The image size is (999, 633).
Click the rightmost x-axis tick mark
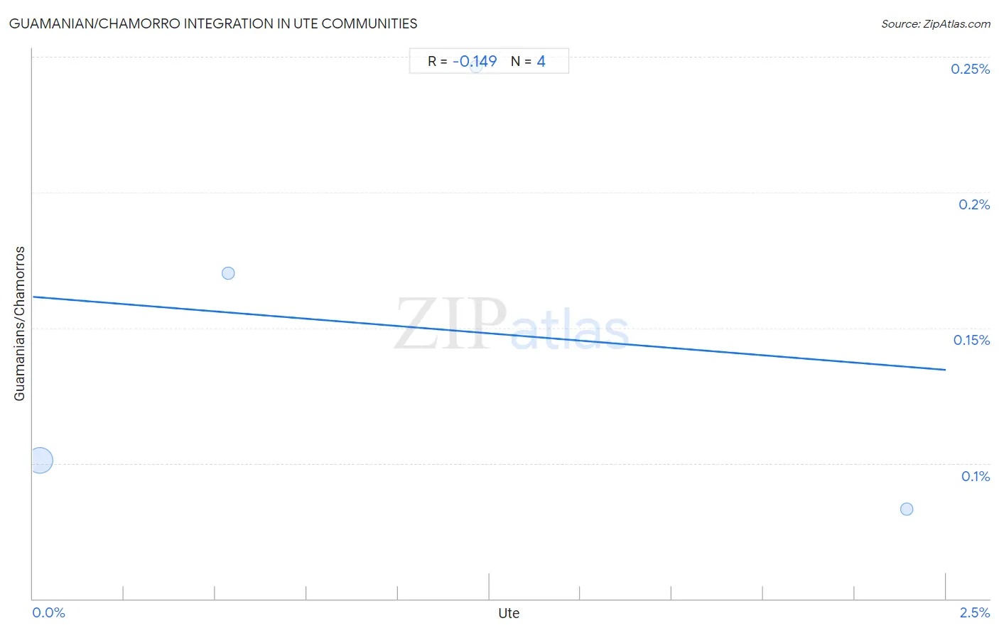[x=945, y=586]
